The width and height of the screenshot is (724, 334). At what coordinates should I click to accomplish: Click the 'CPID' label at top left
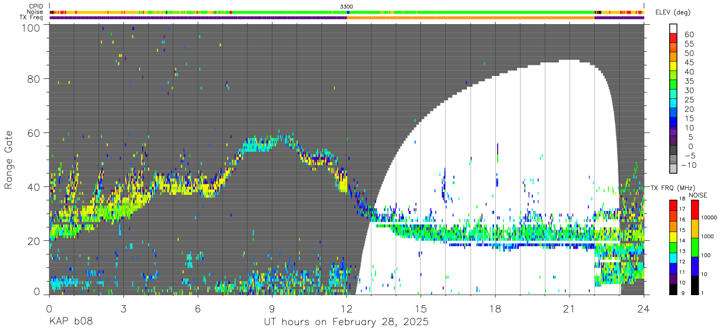pyautogui.click(x=36, y=6)
